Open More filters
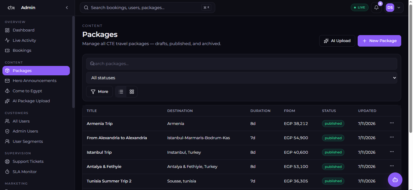 tap(99, 92)
